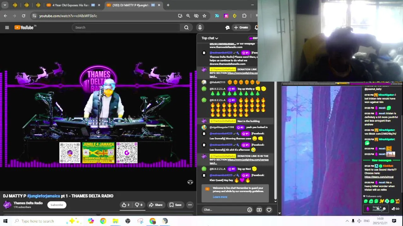This screenshot has width=403, height=226.
Task: Open the #jungleforjamaica hashtag link
Action: click(x=43, y=196)
